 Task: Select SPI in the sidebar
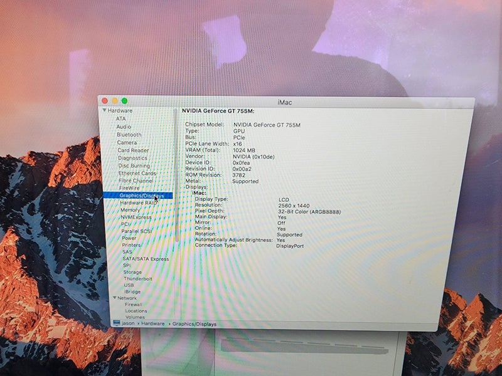pos(127,265)
